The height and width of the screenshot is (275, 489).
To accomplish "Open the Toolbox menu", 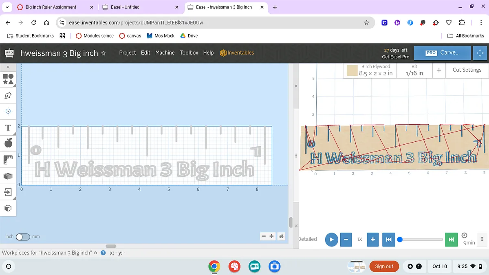I will tap(189, 53).
